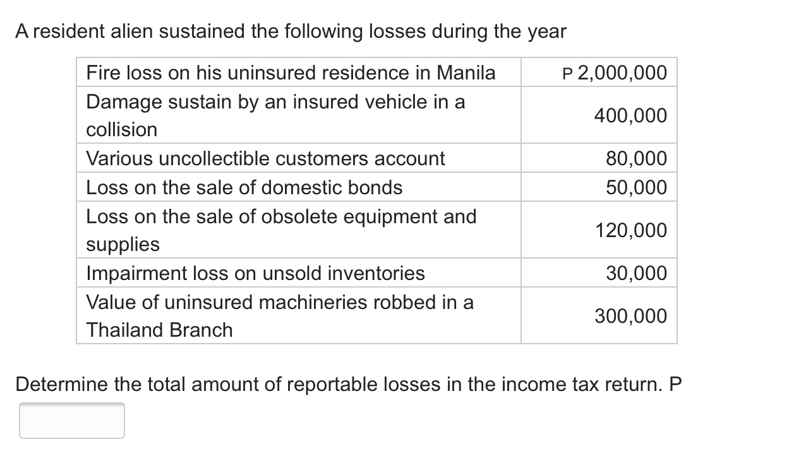
Task: Click the 120,000 amount cell
Action: tap(630, 230)
